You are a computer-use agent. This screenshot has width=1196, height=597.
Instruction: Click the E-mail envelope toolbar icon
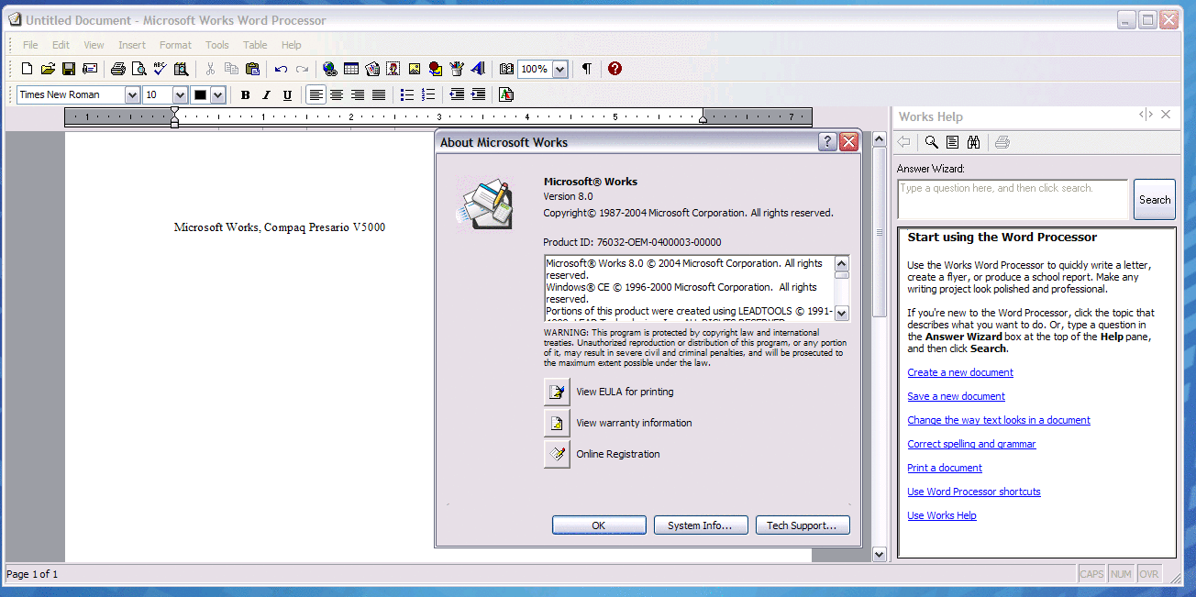90,69
